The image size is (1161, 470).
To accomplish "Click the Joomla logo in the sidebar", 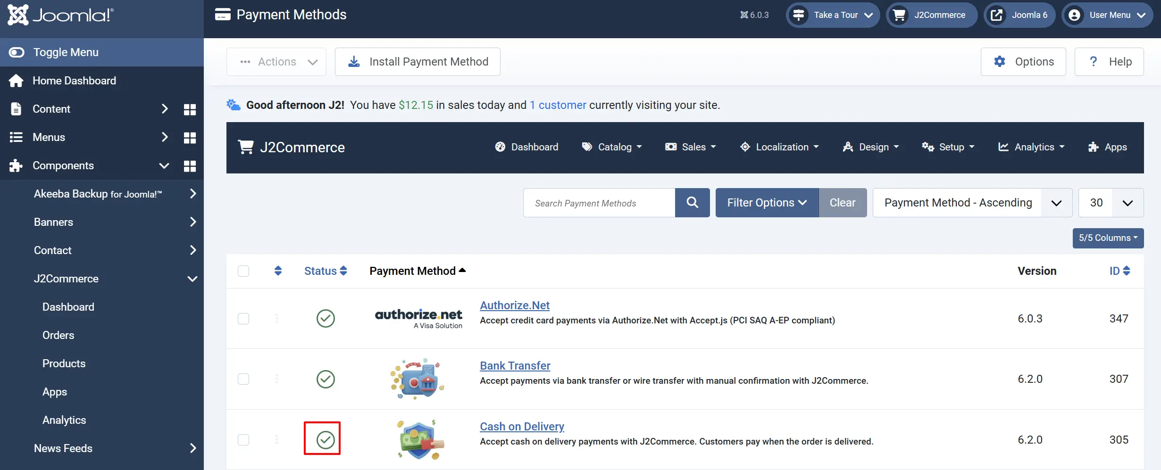I will [61, 15].
